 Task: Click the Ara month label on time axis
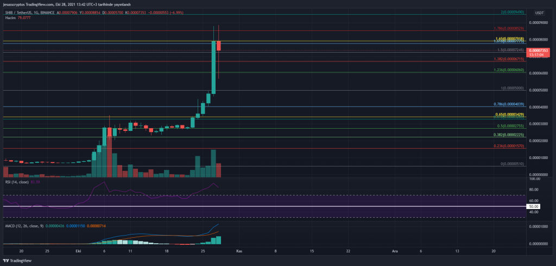[394, 251]
